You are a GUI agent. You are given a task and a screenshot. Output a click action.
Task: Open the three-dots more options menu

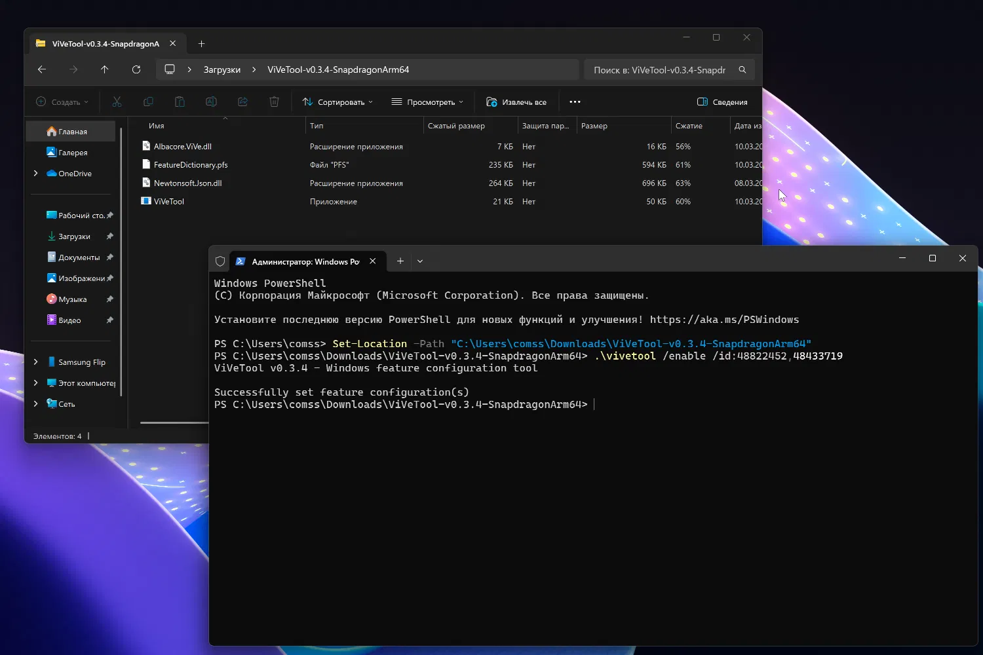pos(575,102)
